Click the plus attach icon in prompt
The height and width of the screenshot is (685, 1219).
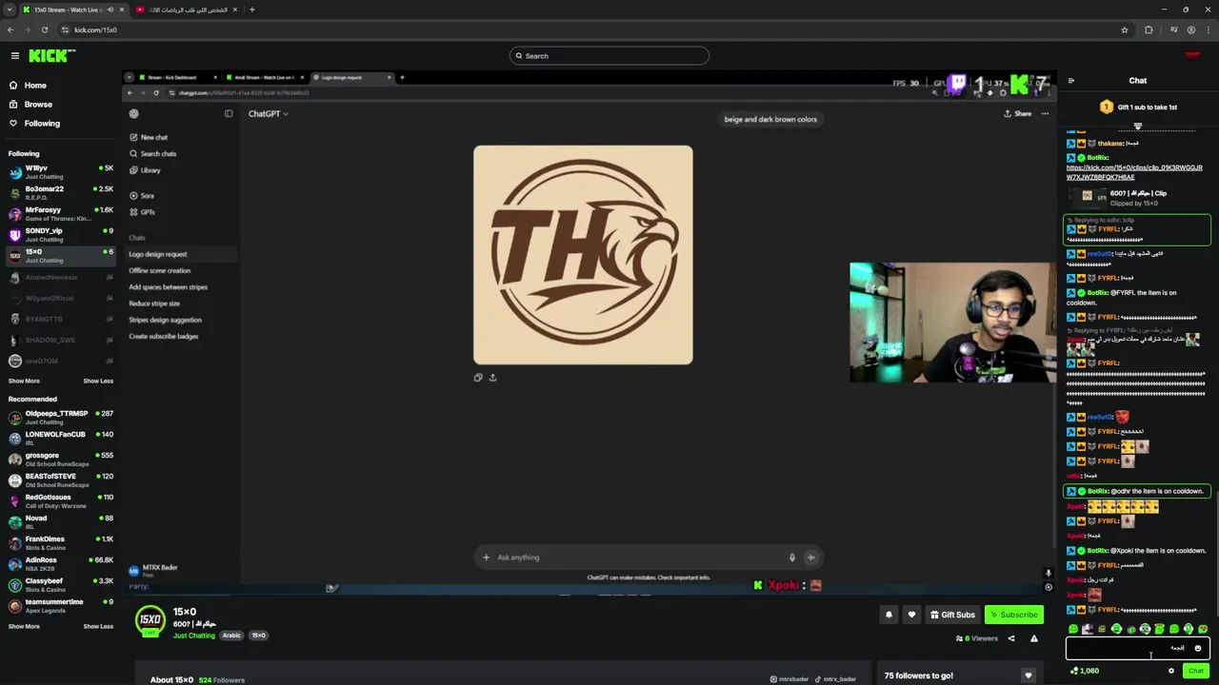(x=486, y=558)
